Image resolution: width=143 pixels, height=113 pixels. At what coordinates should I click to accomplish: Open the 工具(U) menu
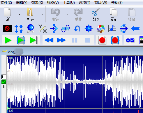69,3
